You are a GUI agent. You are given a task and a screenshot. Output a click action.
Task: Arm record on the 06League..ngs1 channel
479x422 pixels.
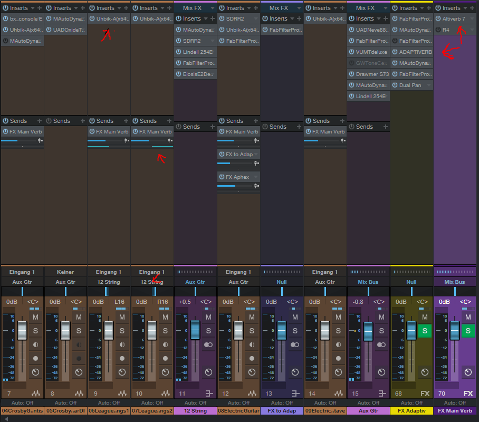(122, 359)
